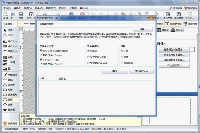
Task: Select 文件名(不带后缀) radio button
Action: click(x=88, y=63)
